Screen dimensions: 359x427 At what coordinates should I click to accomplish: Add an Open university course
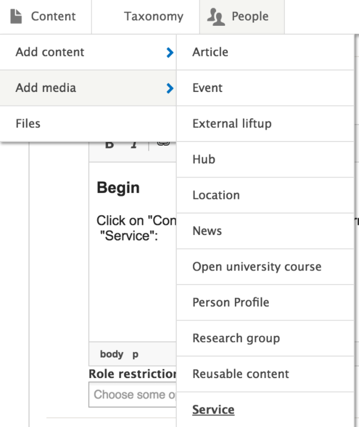click(256, 267)
